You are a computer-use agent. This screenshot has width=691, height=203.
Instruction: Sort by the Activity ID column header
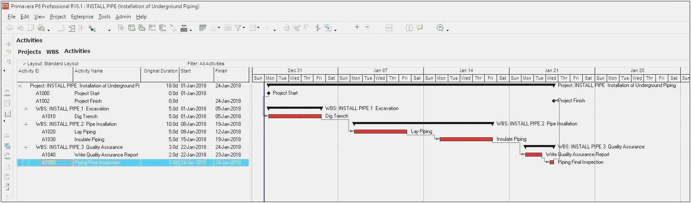point(45,75)
